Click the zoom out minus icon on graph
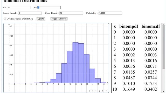The width and height of the screenshot is (166, 93). [87, 91]
